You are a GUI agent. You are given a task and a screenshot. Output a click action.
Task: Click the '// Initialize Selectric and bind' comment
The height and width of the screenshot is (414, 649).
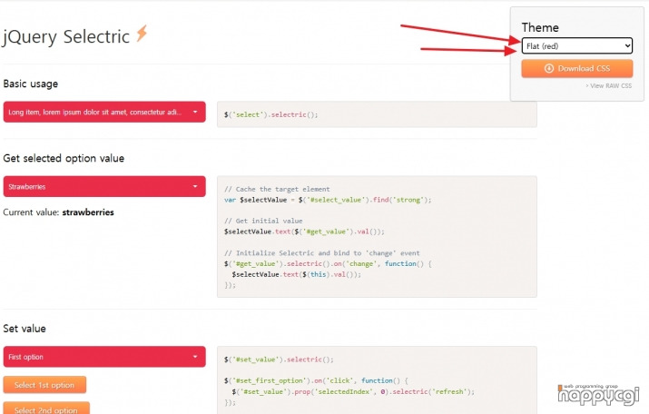point(321,253)
